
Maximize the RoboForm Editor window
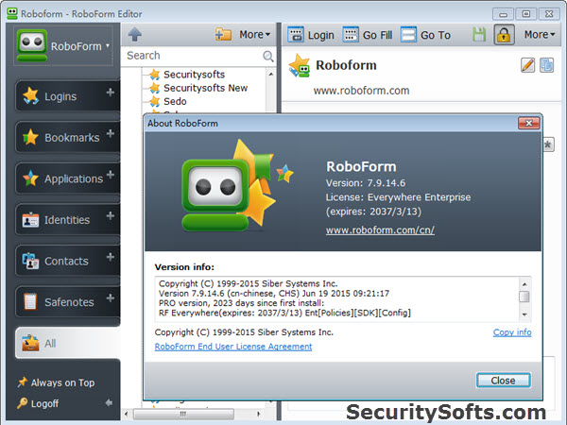point(525,14)
